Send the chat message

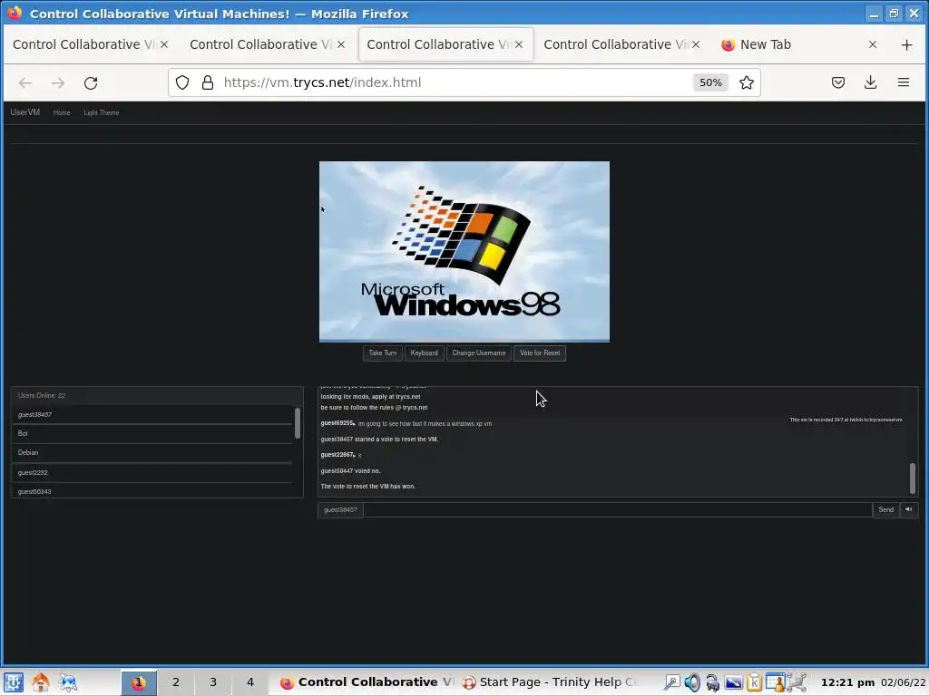point(885,509)
